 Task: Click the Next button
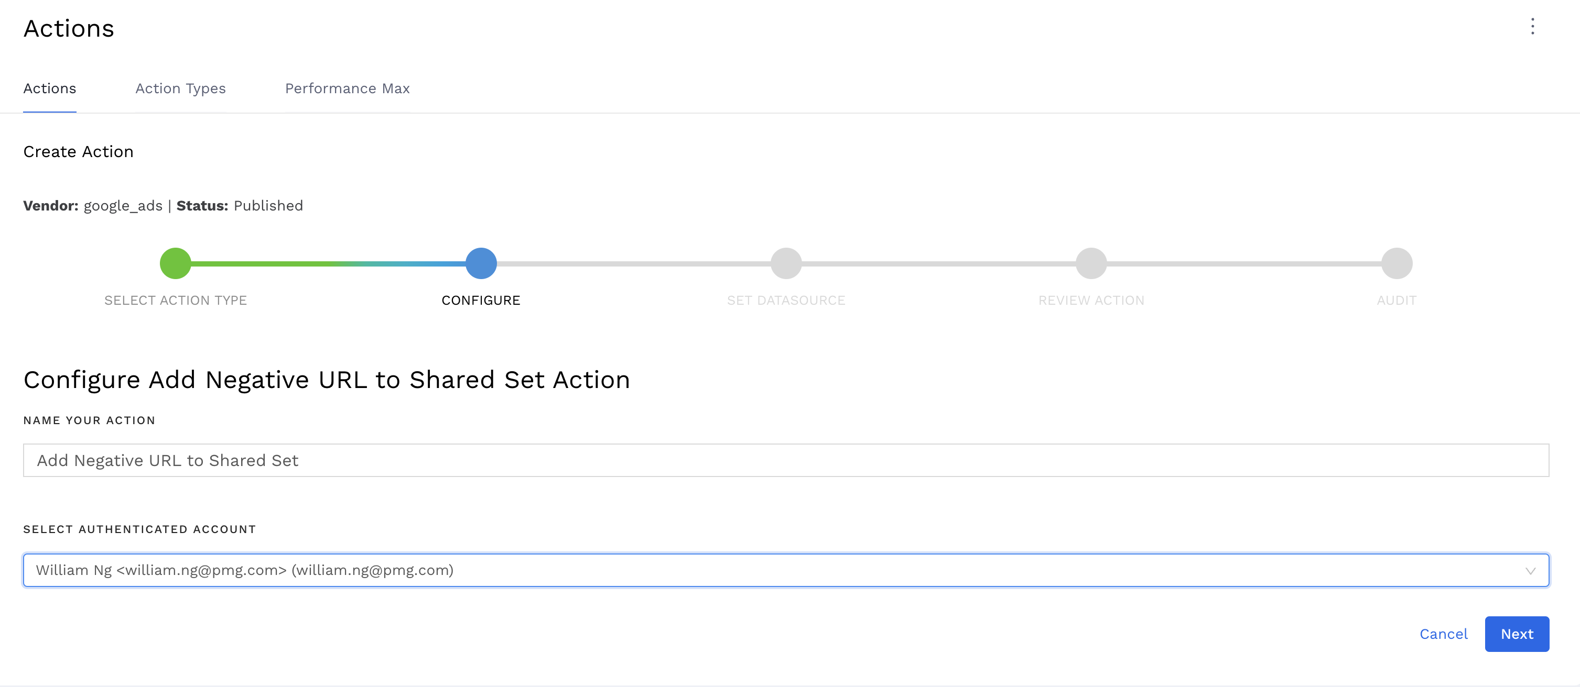pos(1519,634)
